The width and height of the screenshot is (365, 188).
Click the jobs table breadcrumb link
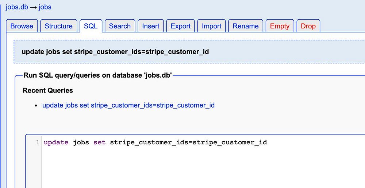(x=45, y=7)
